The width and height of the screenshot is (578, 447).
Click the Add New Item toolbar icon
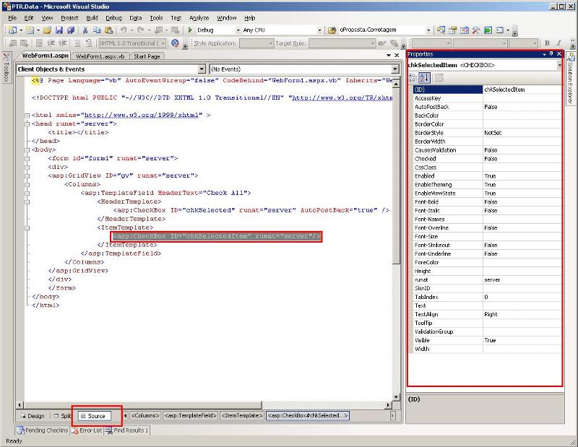tap(30, 30)
